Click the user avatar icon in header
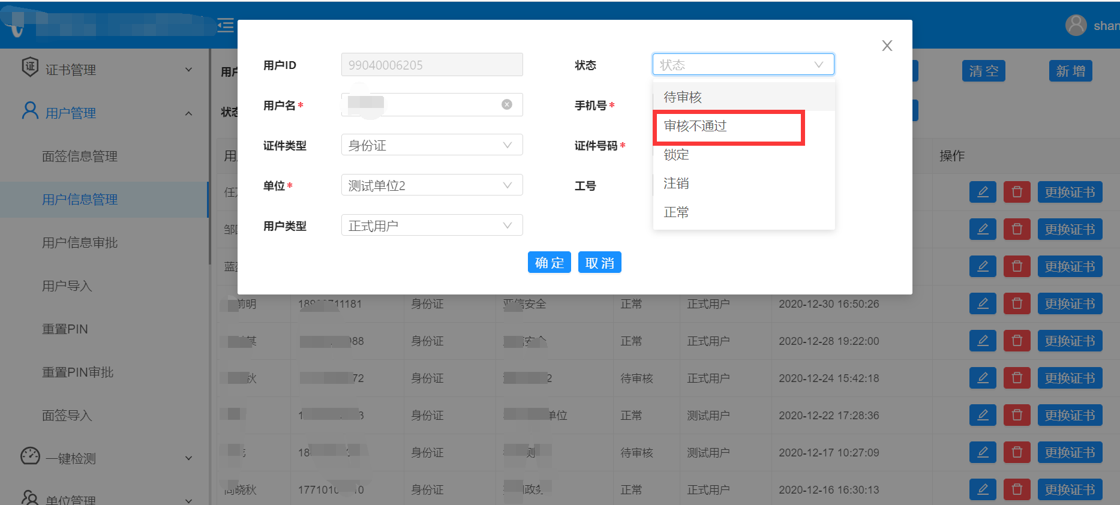 (1076, 25)
